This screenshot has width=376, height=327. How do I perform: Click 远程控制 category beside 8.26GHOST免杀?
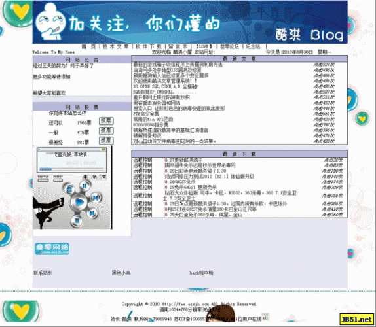pos(143,182)
